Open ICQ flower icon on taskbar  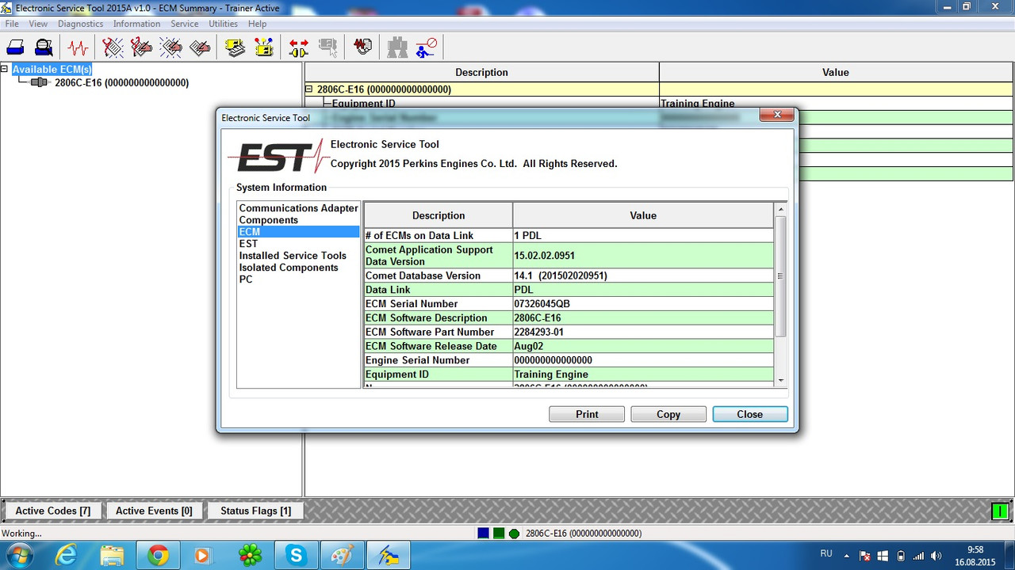click(250, 556)
